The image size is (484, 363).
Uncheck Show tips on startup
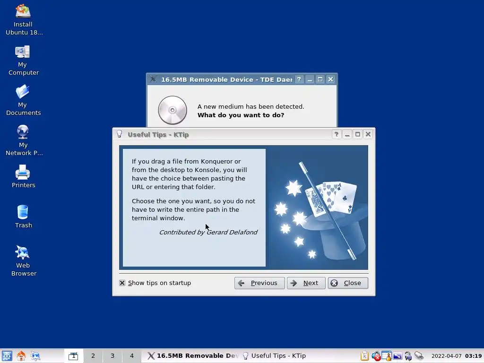pyautogui.click(x=122, y=283)
